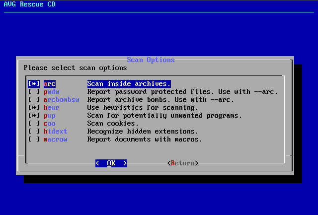Select the 'heur' option label
Image resolution: width=318 pixels, height=215 pixels.
(52, 107)
